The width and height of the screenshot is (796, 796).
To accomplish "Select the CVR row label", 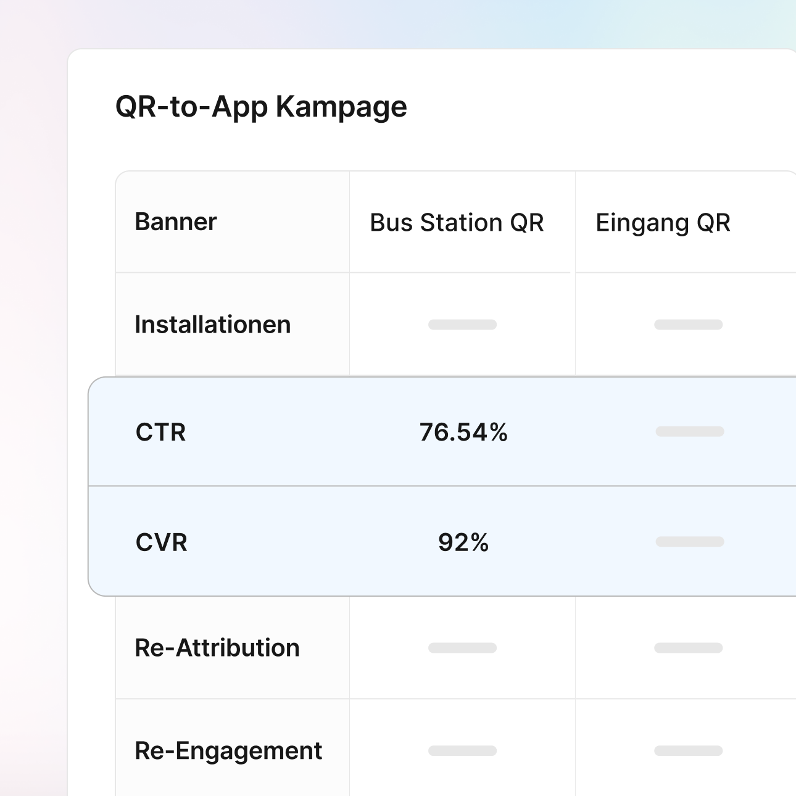I will pos(161,542).
